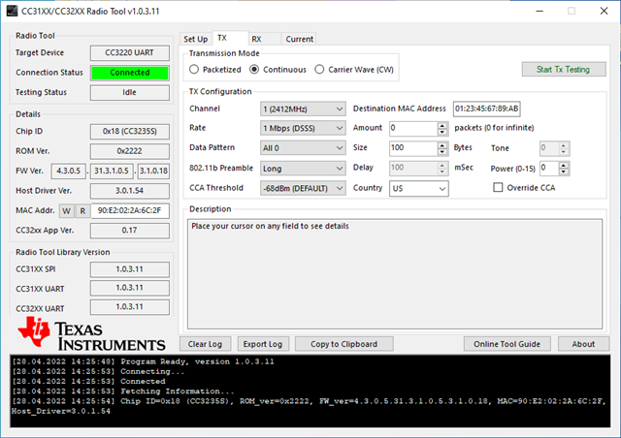Click the CC32XX UART version value
Viewport: 621px width, 438px height.
[129, 307]
